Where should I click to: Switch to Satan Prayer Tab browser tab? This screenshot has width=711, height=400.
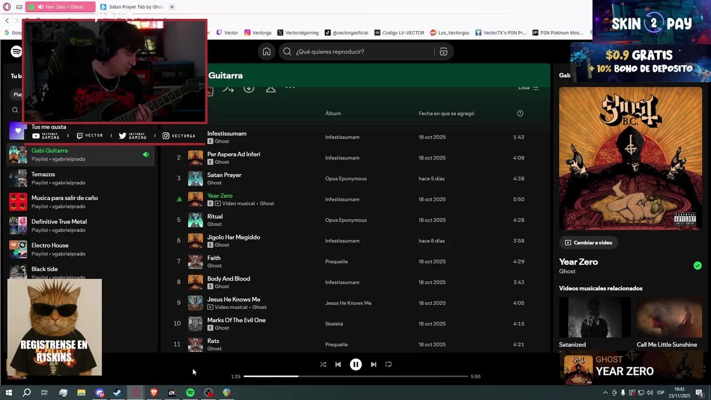(x=131, y=7)
